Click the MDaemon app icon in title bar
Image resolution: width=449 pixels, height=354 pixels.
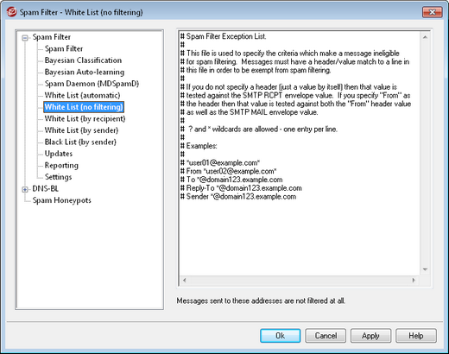11,12
